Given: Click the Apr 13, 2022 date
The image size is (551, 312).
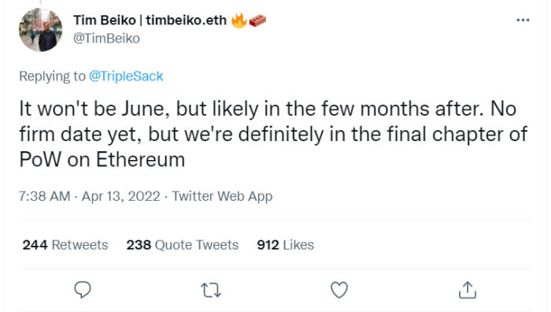Looking at the screenshot, I should (121, 196).
